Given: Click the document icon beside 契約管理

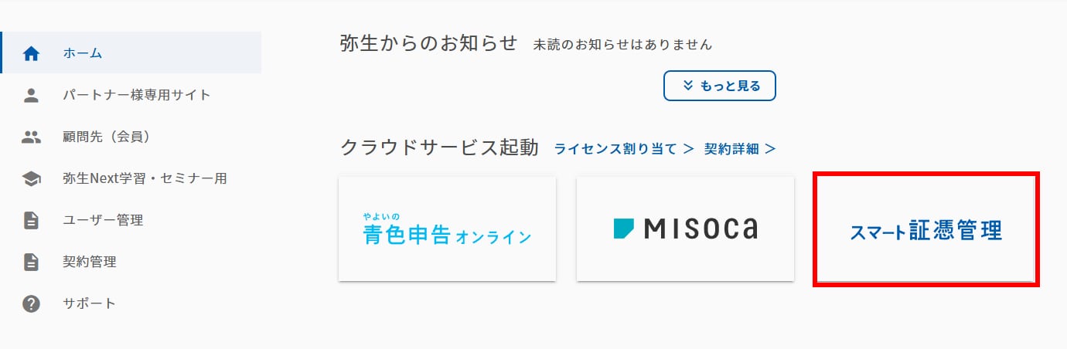Looking at the screenshot, I should 32,262.
